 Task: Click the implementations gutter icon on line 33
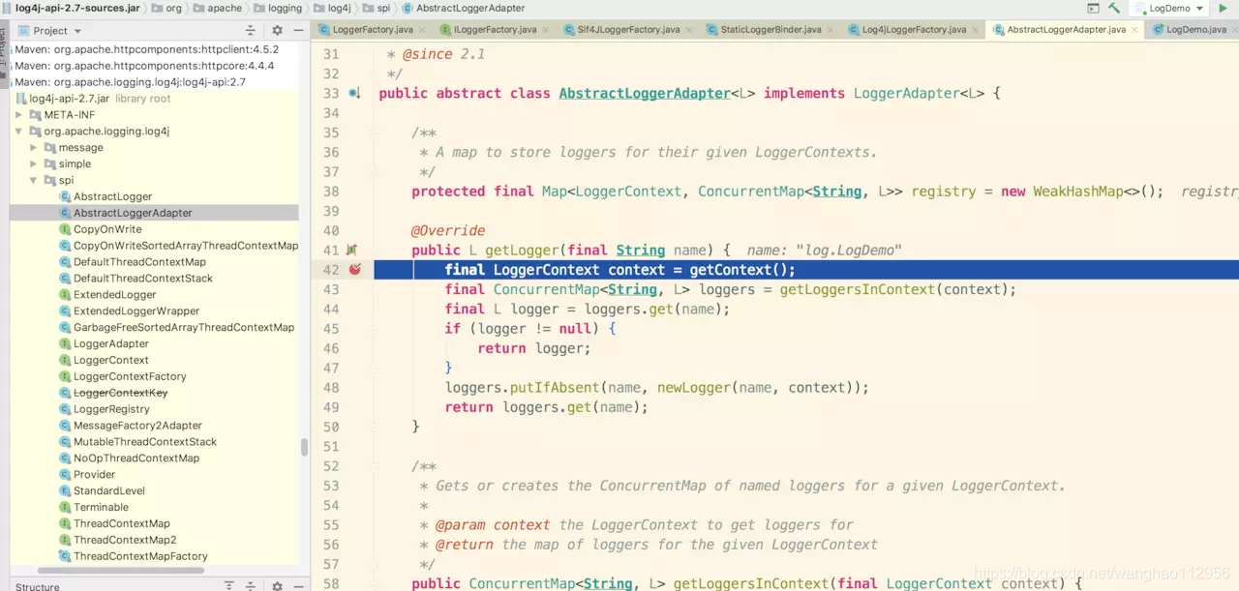pyautogui.click(x=354, y=93)
